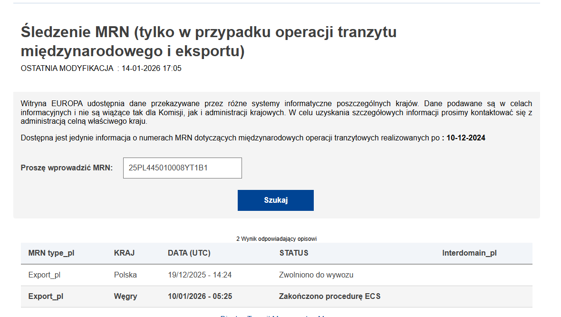The height and width of the screenshot is (317, 561).
Task: Click the 10/01/2026 - 05:25 date cell
Action: point(200,297)
